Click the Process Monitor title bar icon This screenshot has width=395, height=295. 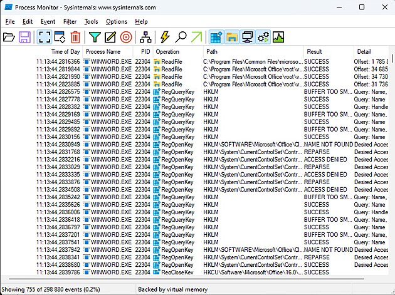(x=9, y=7)
